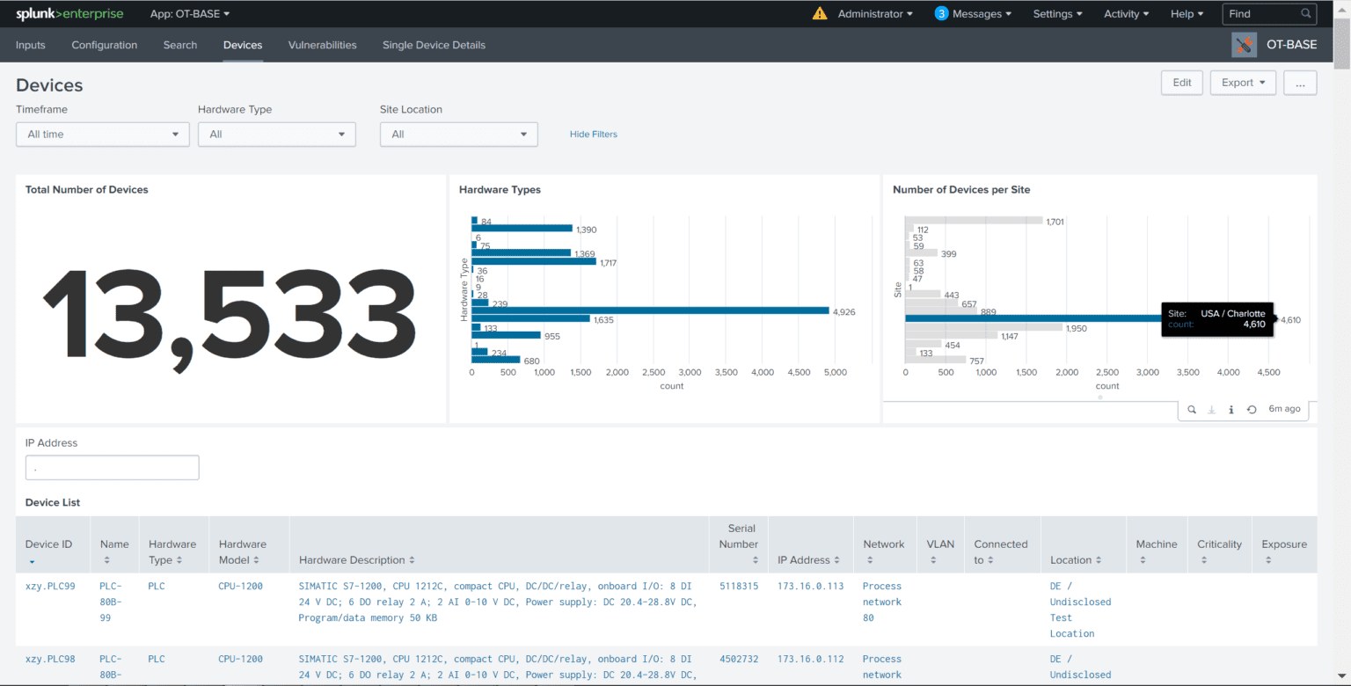Refresh the Number of Devices per Site panel
The height and width of the screenshot is (686, 1351).
pyautogui.click(x=1251, y=409)
